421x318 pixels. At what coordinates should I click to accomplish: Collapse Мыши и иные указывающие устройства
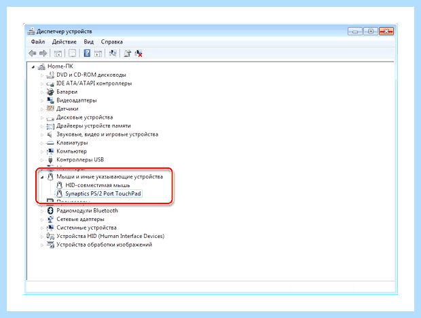click(42, 177)
